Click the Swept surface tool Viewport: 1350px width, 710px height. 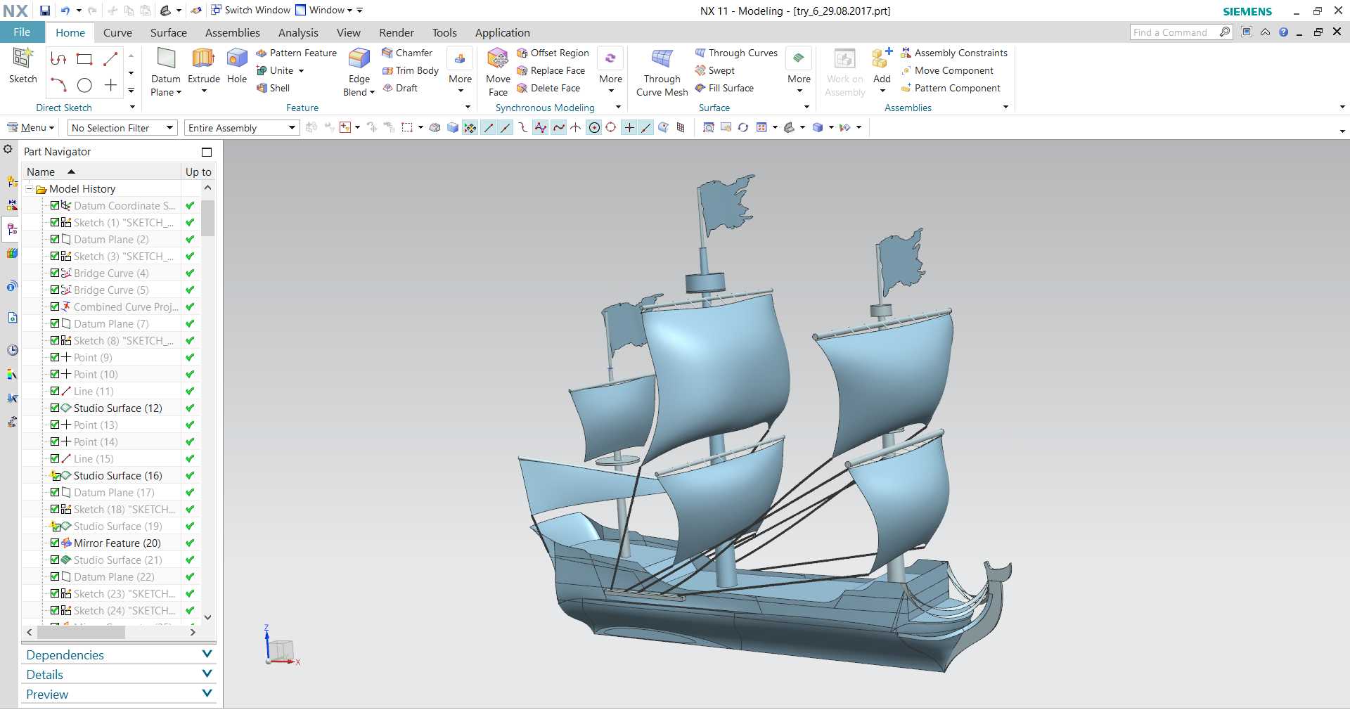(715, 70)
